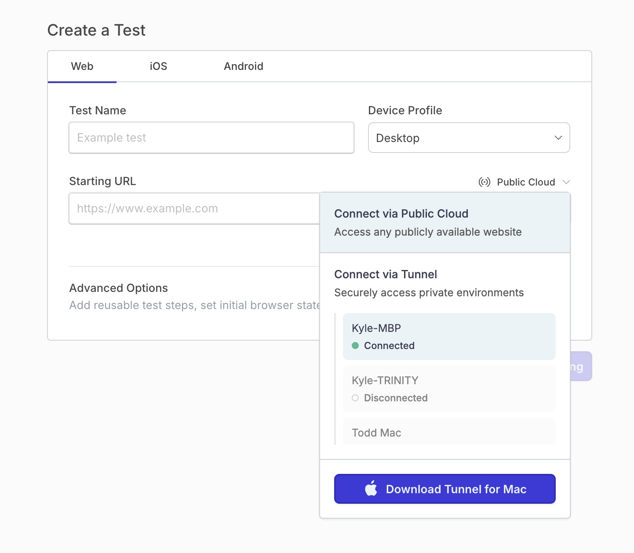Screen dimensions: 634x553
Task: Focus the Test Name input field
Action: (211, 138)
